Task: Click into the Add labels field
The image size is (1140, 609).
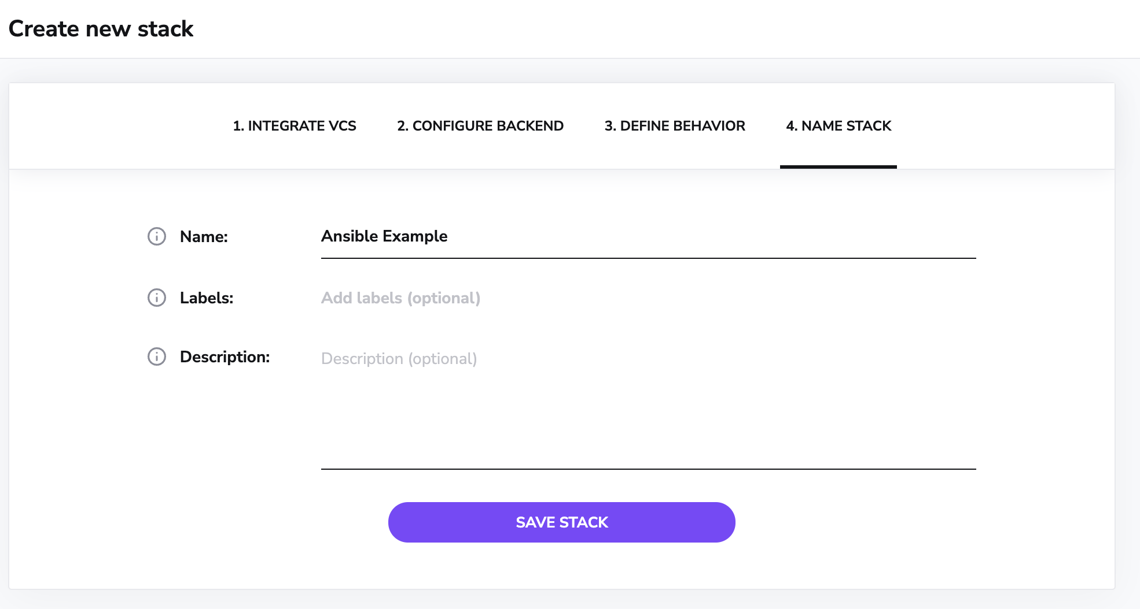Action: coord(648,298)
